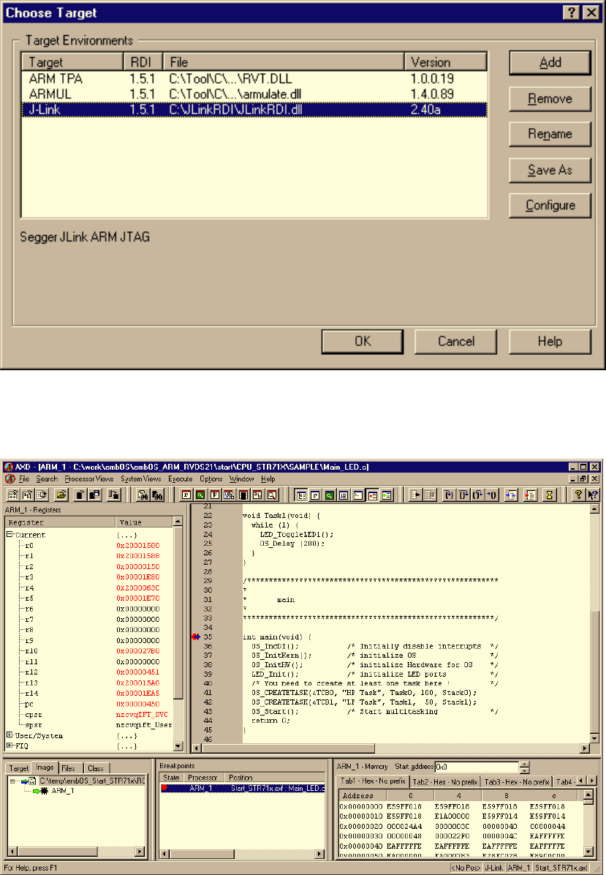Open the 'V' Variables view icon
This screenshot has width=606, height=875.
pyautogui.click(x=215, y=495)
